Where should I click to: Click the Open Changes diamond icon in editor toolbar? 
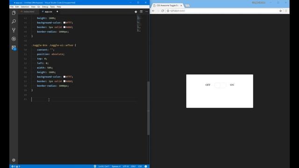[x=136, y=12]
